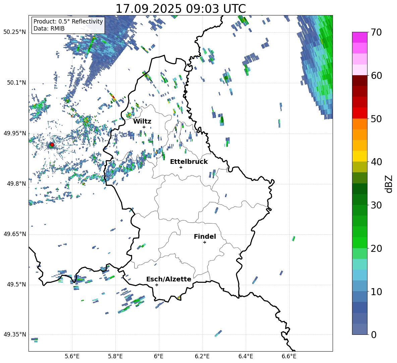Image resolution: width=397 pixels, height=363 pixels.
Task: Click the 6.6°E longitude label
Action: pyautogui.click(x=289, y=356)
